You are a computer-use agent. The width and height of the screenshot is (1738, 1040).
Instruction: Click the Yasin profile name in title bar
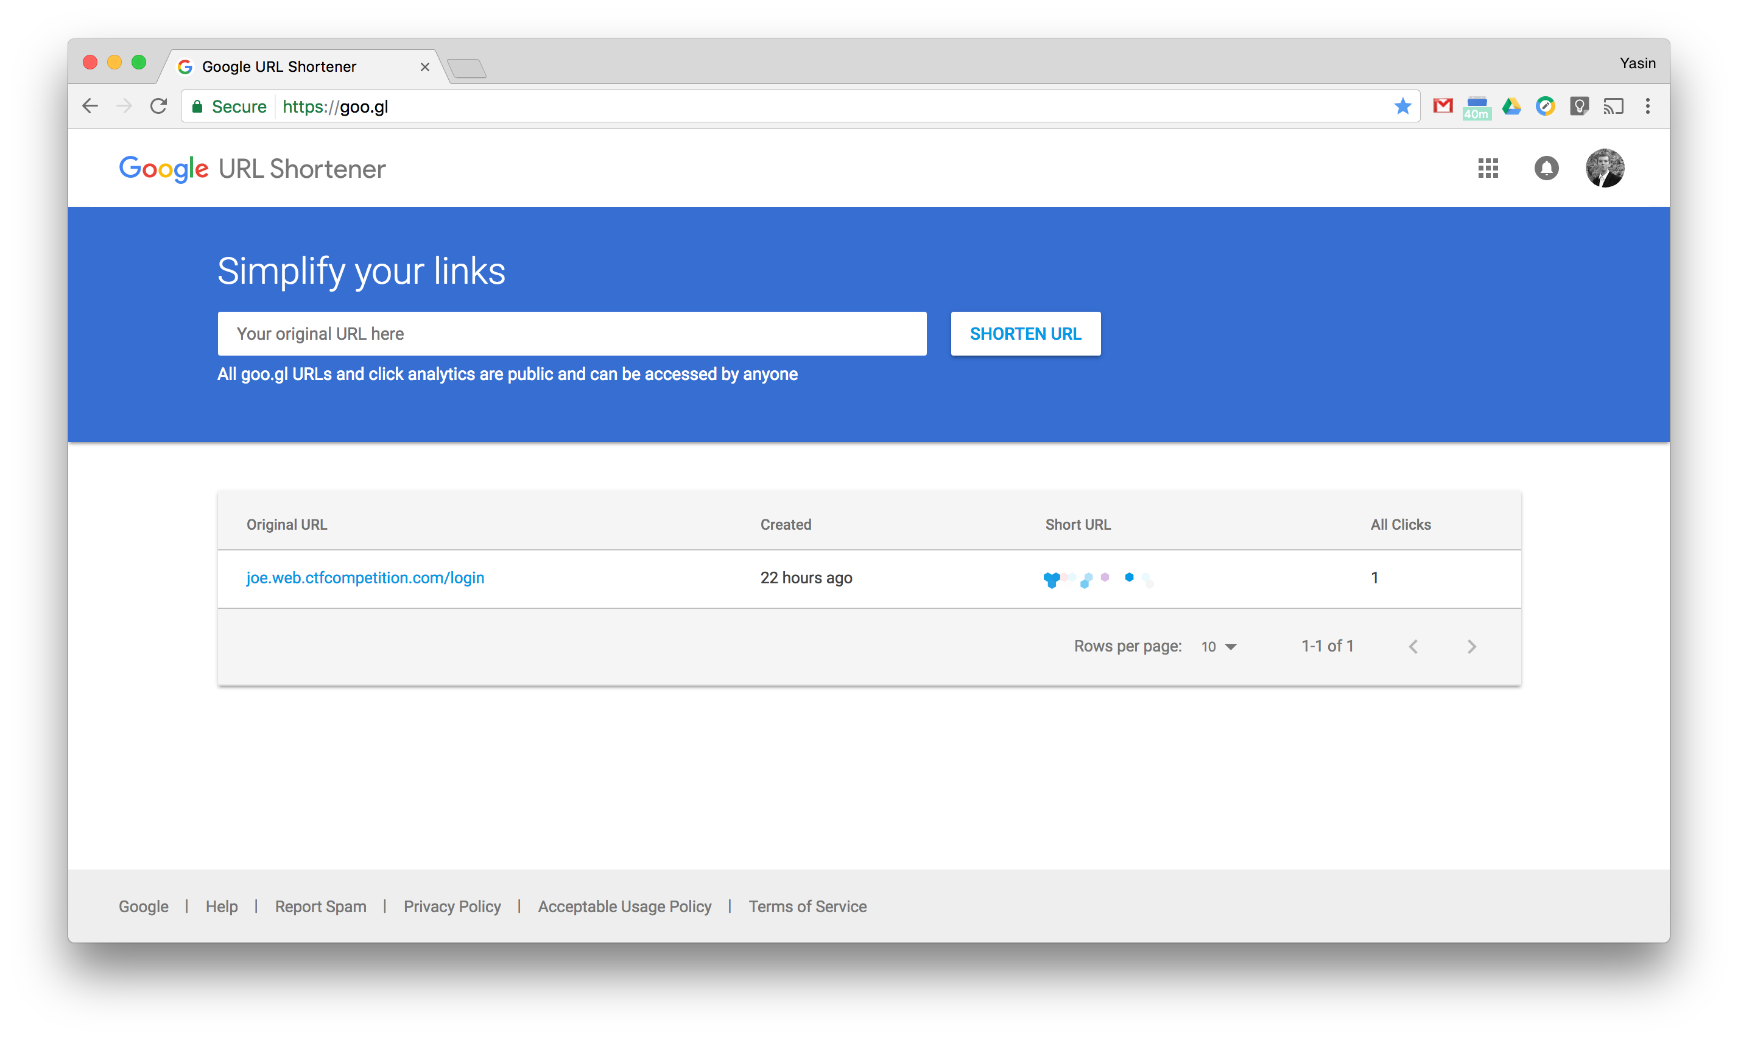coord(1637,63)
